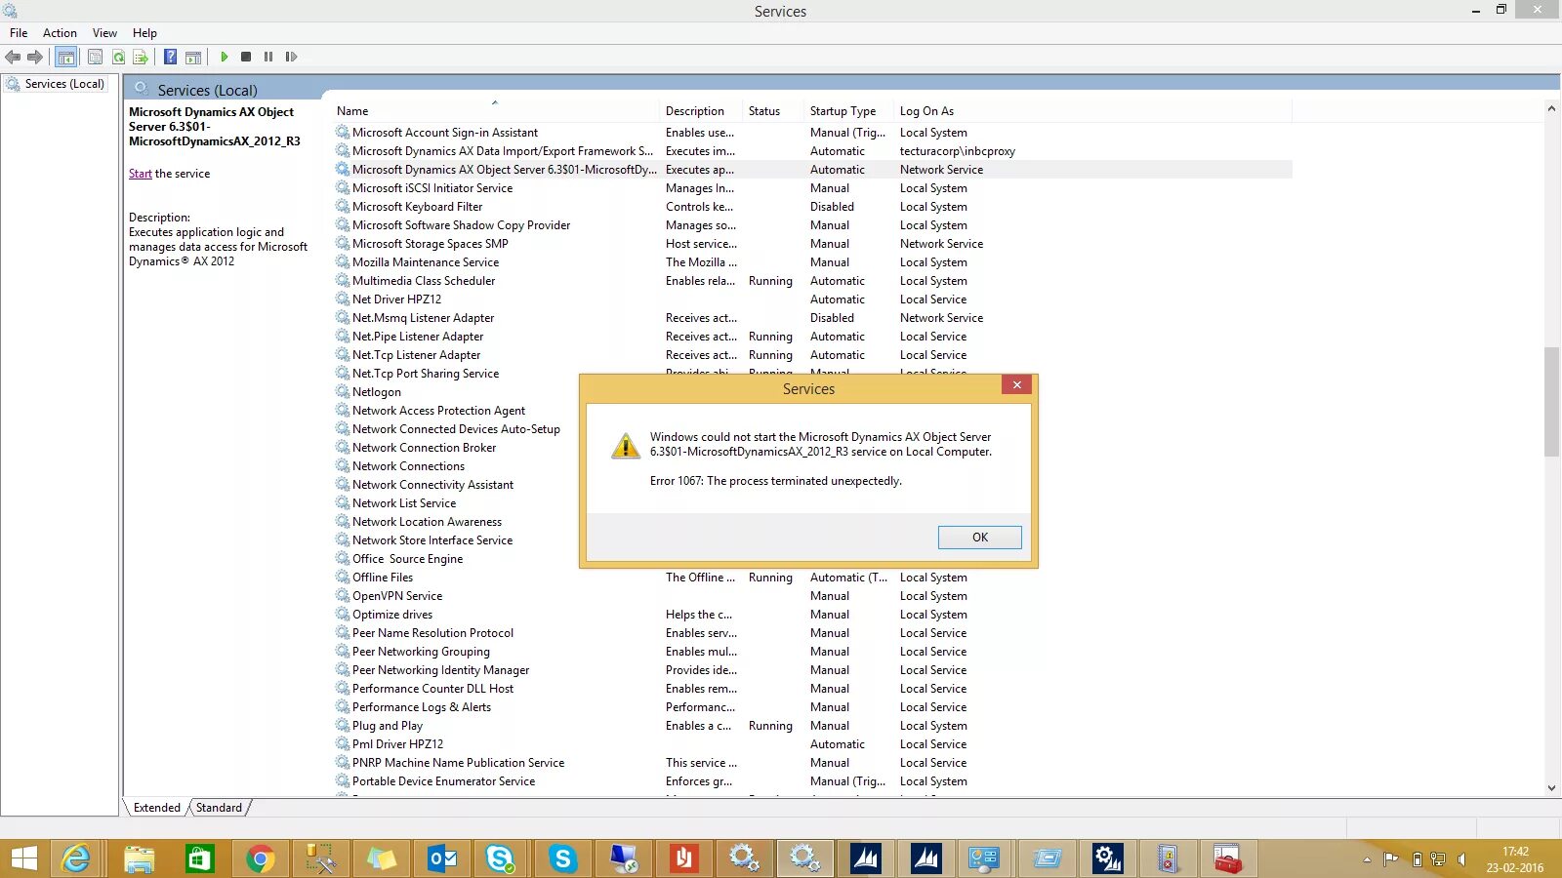The width and height of the screenshot is (1562, 878).
Task: Open Windows Store from the taskbar
Action: coord(200,858)
